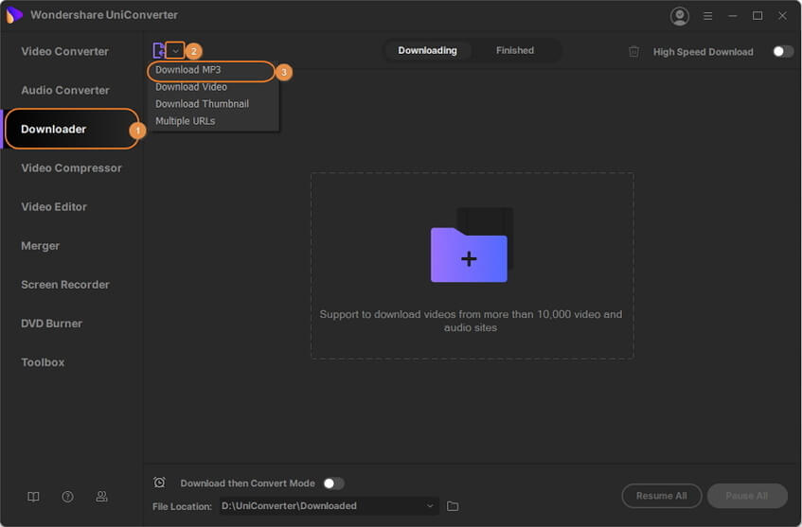Switch to the Finished tab
Image resolution: width=802 pixels, height=527 pixels.
514,50
